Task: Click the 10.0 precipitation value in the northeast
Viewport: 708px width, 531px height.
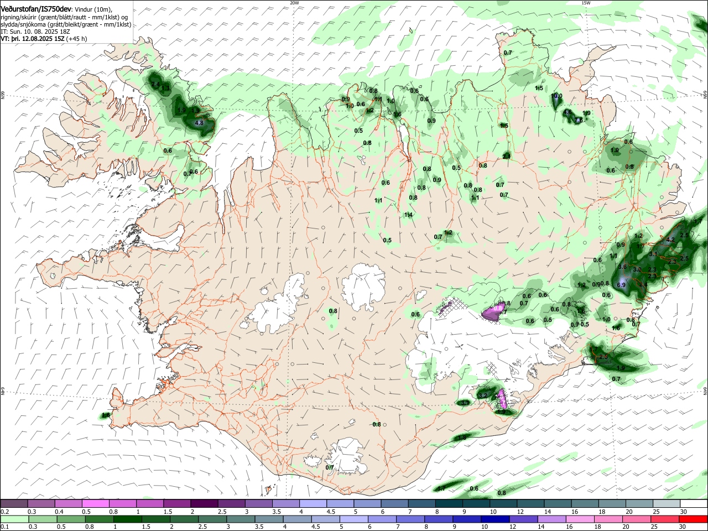Action: click(x=557, y=96)
